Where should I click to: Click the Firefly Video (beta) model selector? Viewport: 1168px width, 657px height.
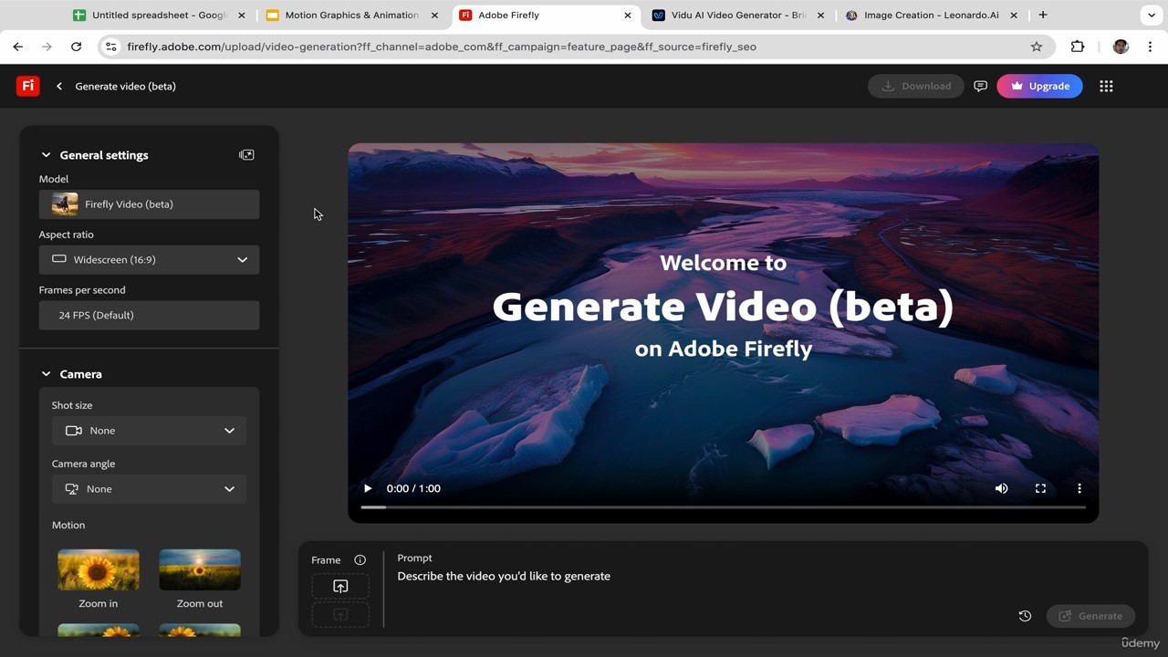pyautogui.click(x=149, y=204)
